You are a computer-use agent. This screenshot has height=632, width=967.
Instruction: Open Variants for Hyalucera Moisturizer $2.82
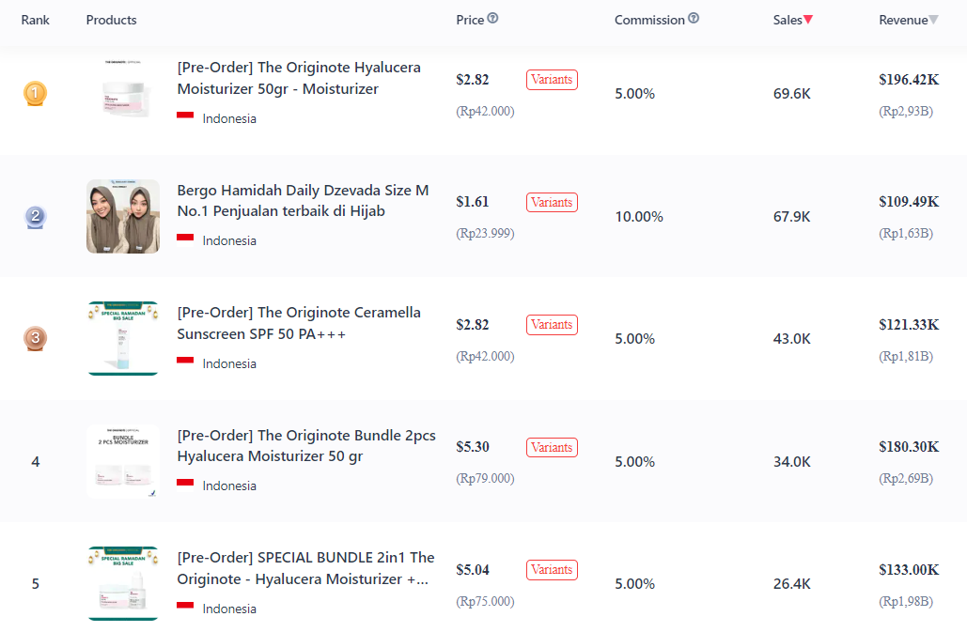tap(552, 80)
